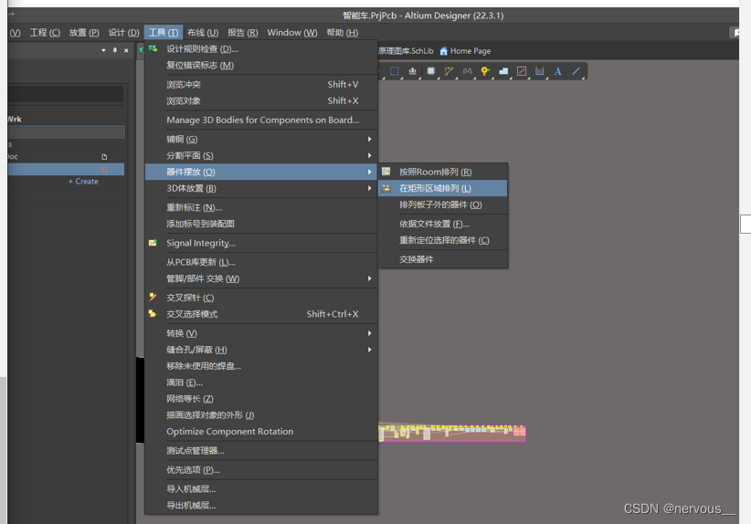751x524 pixels.
Task: Click the '+ Create' link in panel
Action: click(x=83, y=182)
